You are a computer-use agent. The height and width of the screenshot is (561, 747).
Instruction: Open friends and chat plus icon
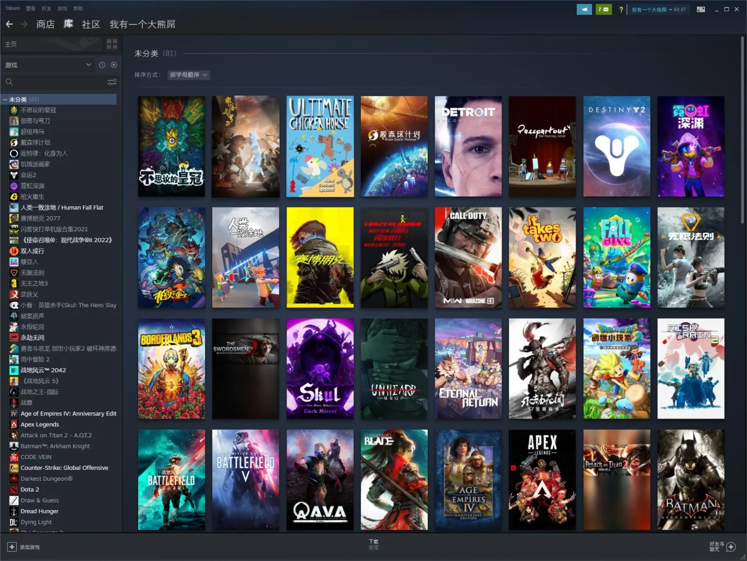pyautogui.click(x=731, y=547)
